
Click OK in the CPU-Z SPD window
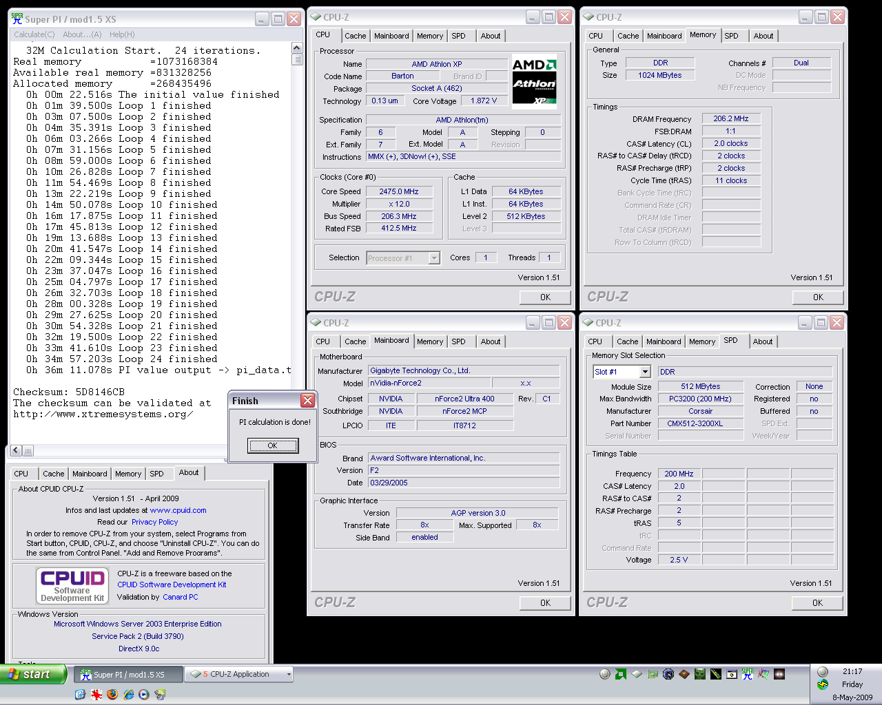click(817, 603)
